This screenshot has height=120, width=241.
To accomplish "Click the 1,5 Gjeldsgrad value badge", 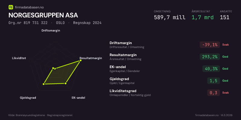I will coord(213,81).
